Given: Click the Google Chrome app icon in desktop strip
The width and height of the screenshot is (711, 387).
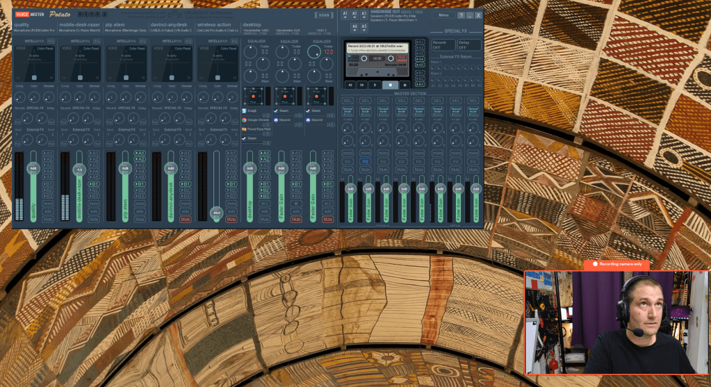Looking at the screenshot, I should 245,120.
